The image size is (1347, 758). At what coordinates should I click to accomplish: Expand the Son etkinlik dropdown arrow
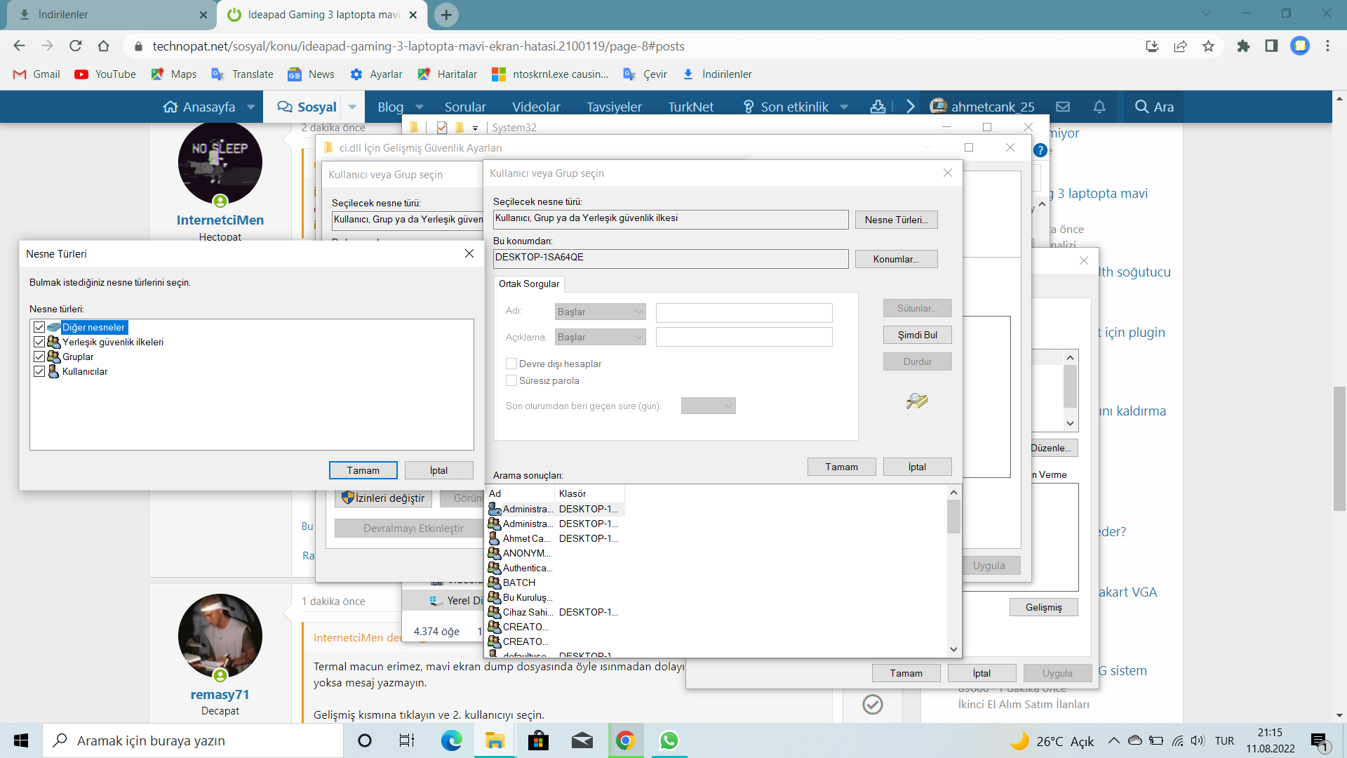tap(844, 107)
